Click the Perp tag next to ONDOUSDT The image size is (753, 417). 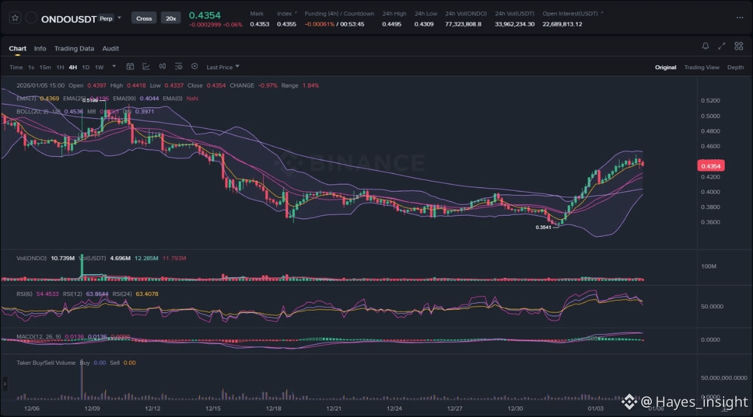point(106,18)
